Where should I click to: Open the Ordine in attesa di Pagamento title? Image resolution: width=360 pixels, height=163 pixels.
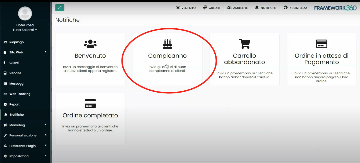tap(321, 59)
